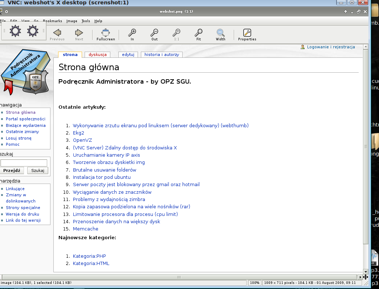Open Link do tej wersji

click(23, 220)
